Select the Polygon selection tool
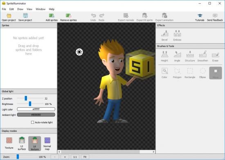 point(177,73)
